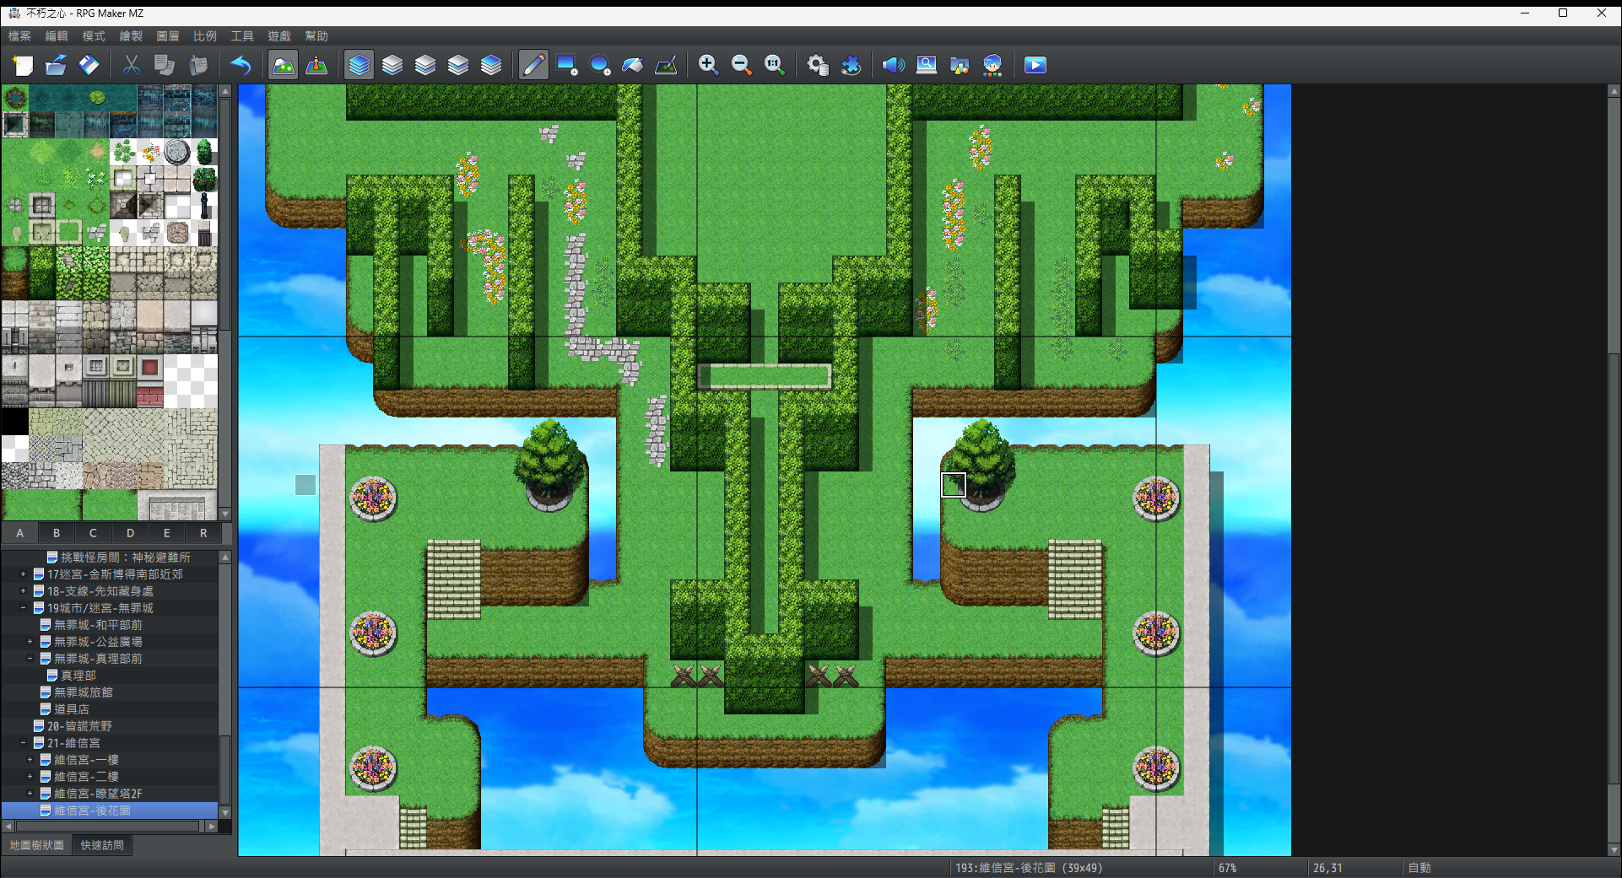Viewport: 1622px width, 878px height.
Task: Switch to the 快速訪問 tab
Action: click(x=102, y=845)
